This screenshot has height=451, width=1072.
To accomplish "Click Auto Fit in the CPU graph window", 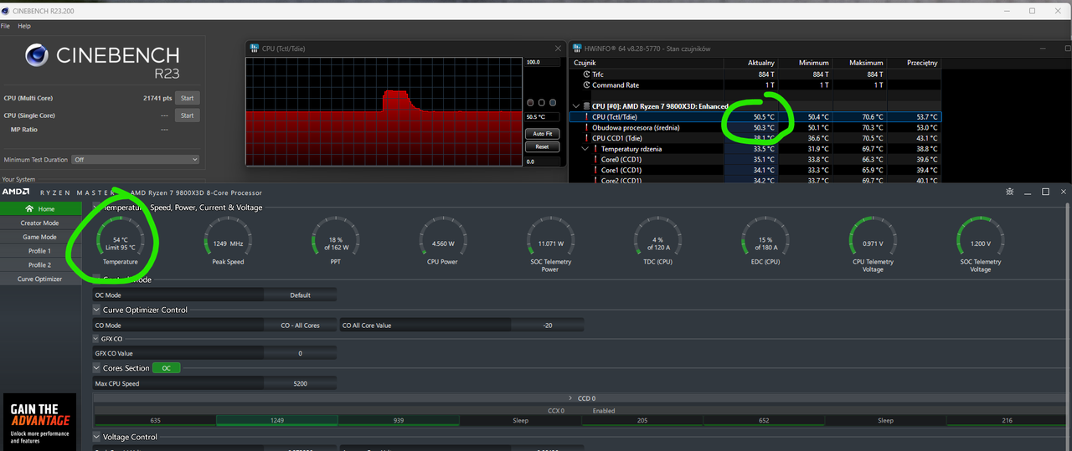I will tap(542, 134).
